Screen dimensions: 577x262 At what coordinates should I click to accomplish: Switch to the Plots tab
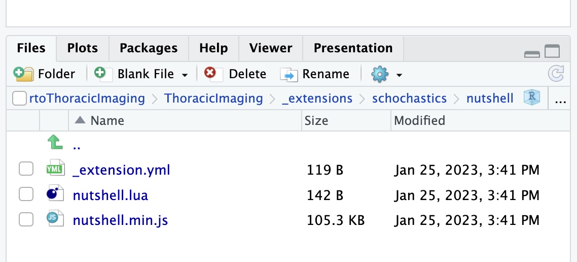point(83,48)
